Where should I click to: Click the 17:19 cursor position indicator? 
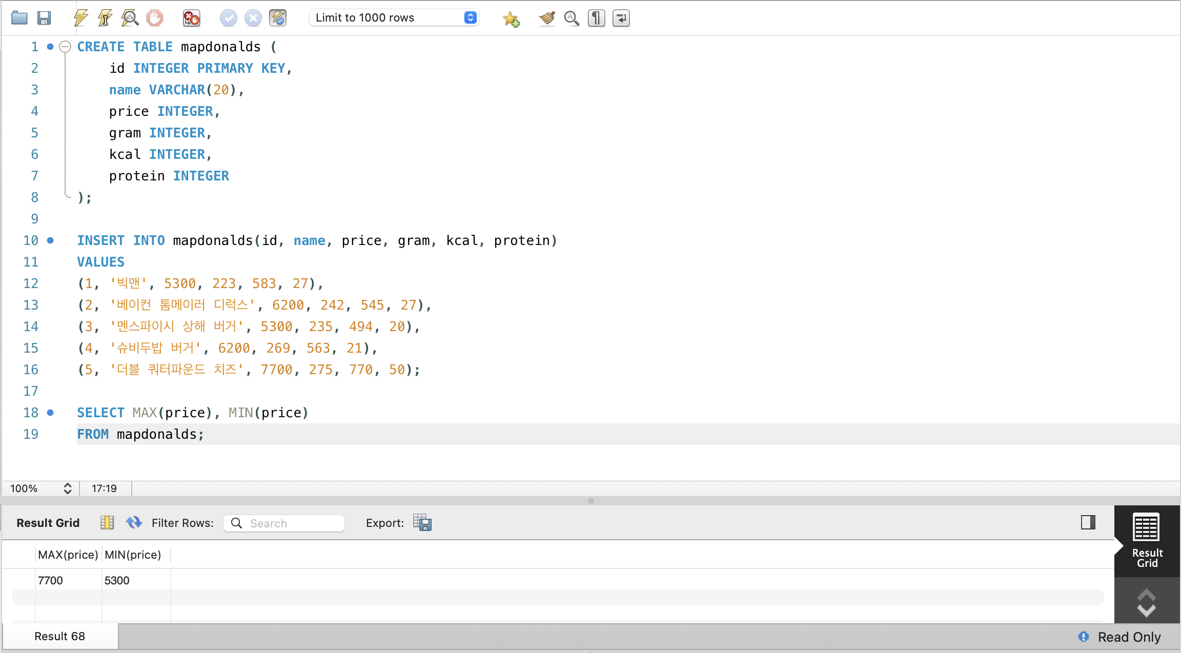coord(105,488)
